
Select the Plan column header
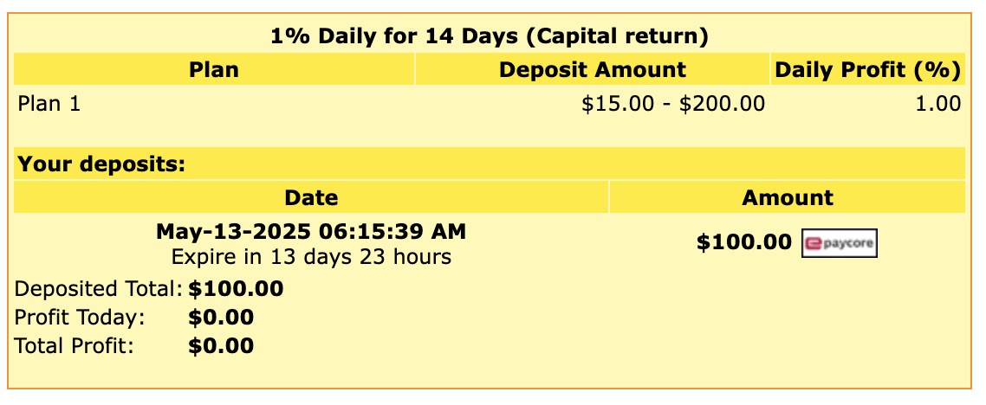coord(214,69)
